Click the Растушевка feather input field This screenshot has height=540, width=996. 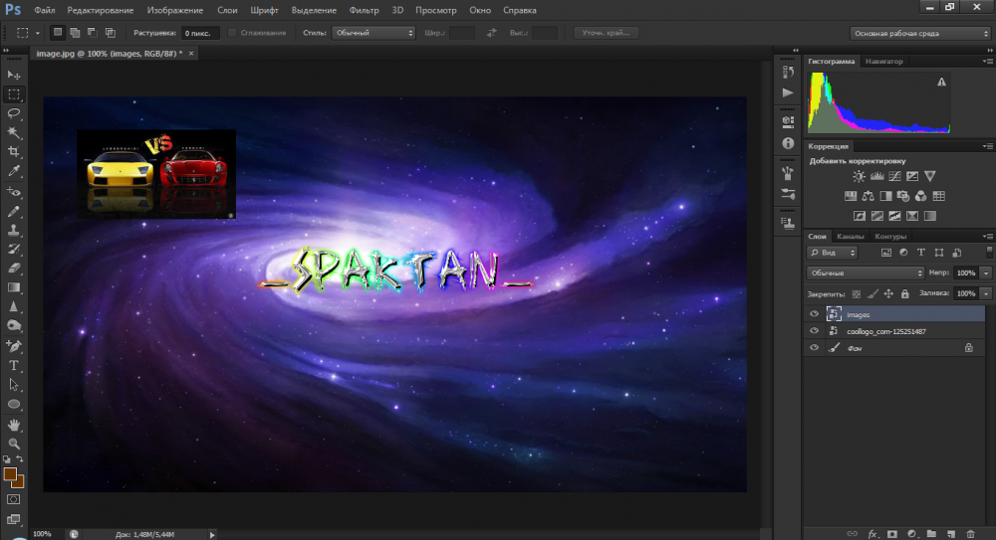coord(202,33)
